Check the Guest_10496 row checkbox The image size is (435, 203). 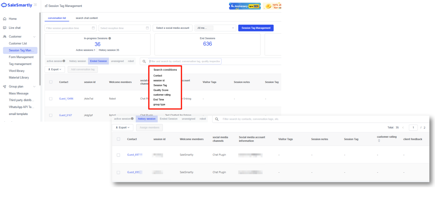coord(51,99)
